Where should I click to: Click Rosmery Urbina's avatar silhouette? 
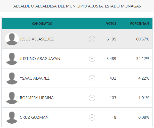tap(12, 98)
